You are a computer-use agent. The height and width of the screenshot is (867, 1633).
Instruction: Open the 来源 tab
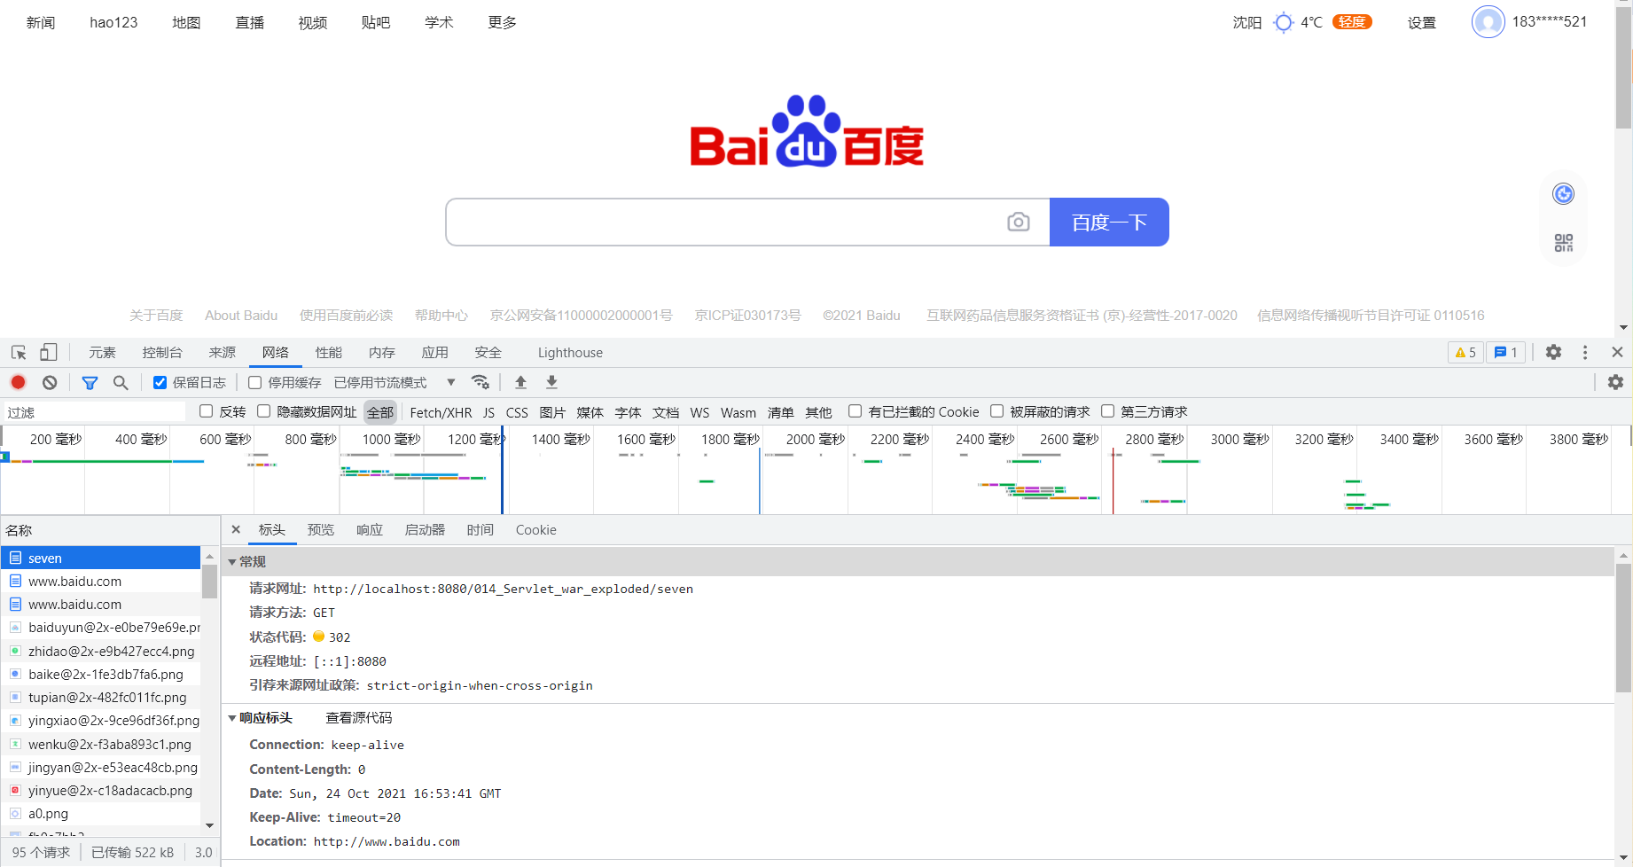click(x=222, y=352)
